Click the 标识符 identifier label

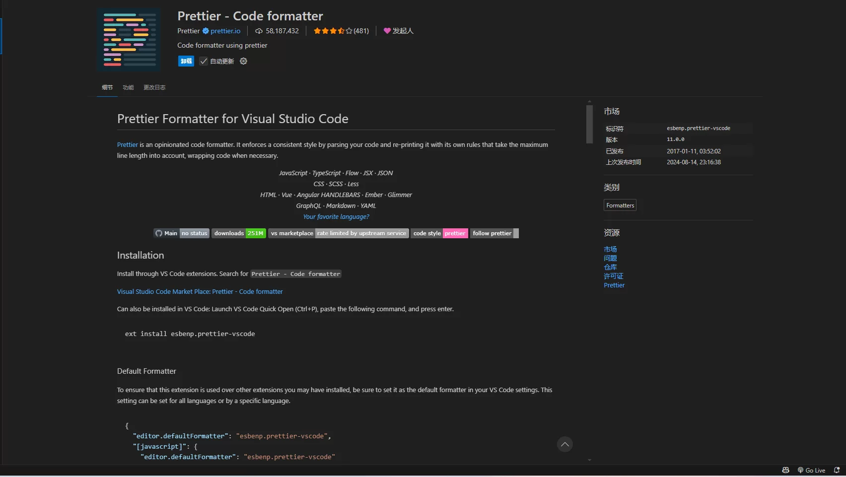615,129
